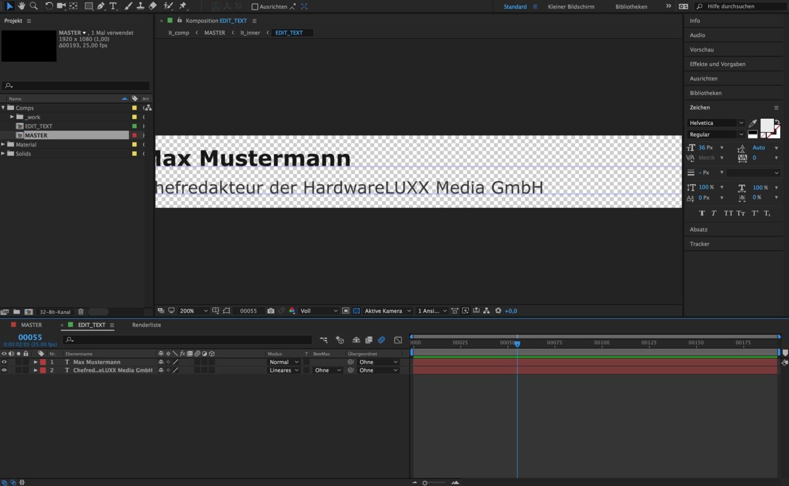Select the arrow Selection tool
The height and width of the screenshot is (486, 789).
9,6
